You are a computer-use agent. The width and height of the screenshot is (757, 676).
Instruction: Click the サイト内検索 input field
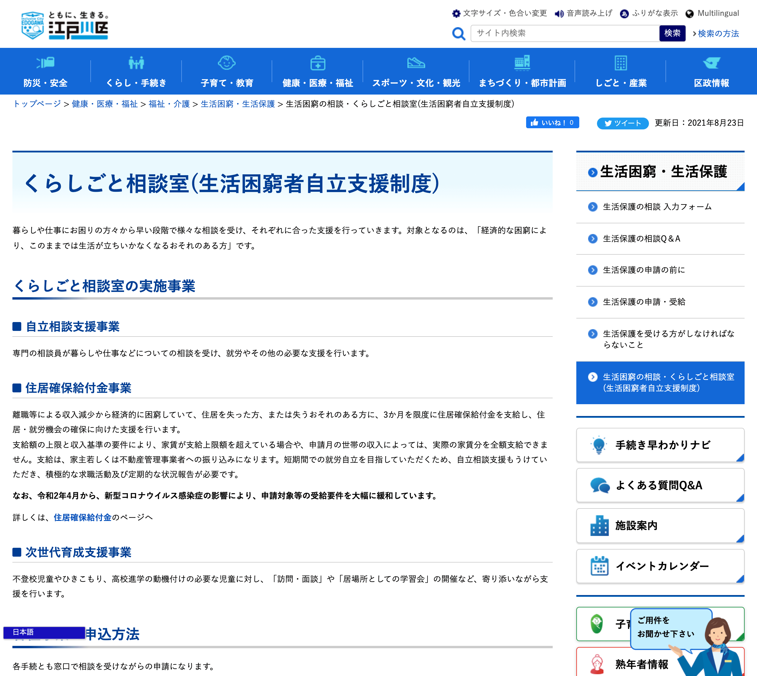pos(565,33)
